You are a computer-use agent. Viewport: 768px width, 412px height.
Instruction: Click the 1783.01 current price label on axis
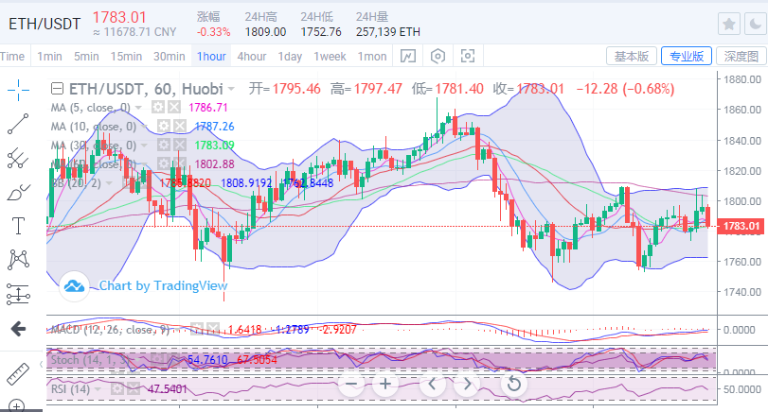[x=741, y=226]
